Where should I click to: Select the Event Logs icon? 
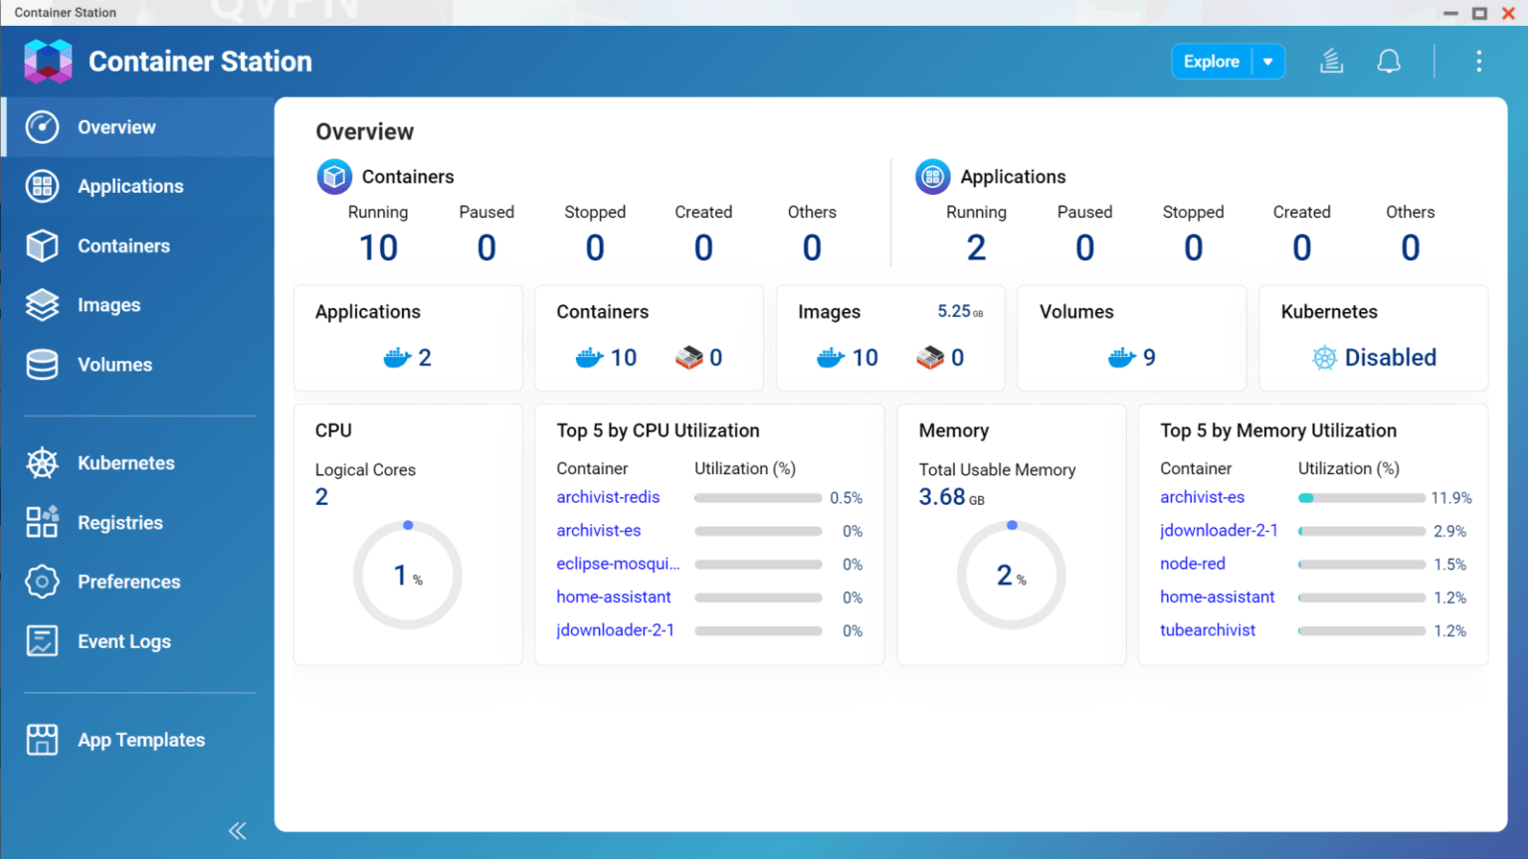42,640
